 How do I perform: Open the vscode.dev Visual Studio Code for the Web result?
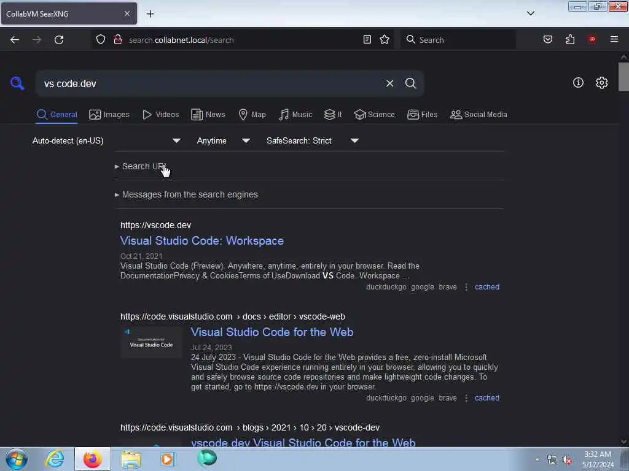click(x=303, y=442)
